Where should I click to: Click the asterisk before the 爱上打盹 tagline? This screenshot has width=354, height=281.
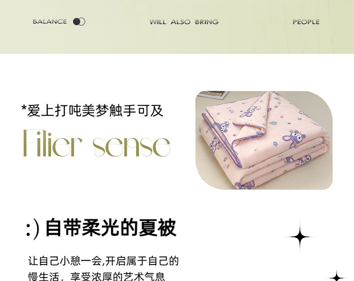(24, 107)
